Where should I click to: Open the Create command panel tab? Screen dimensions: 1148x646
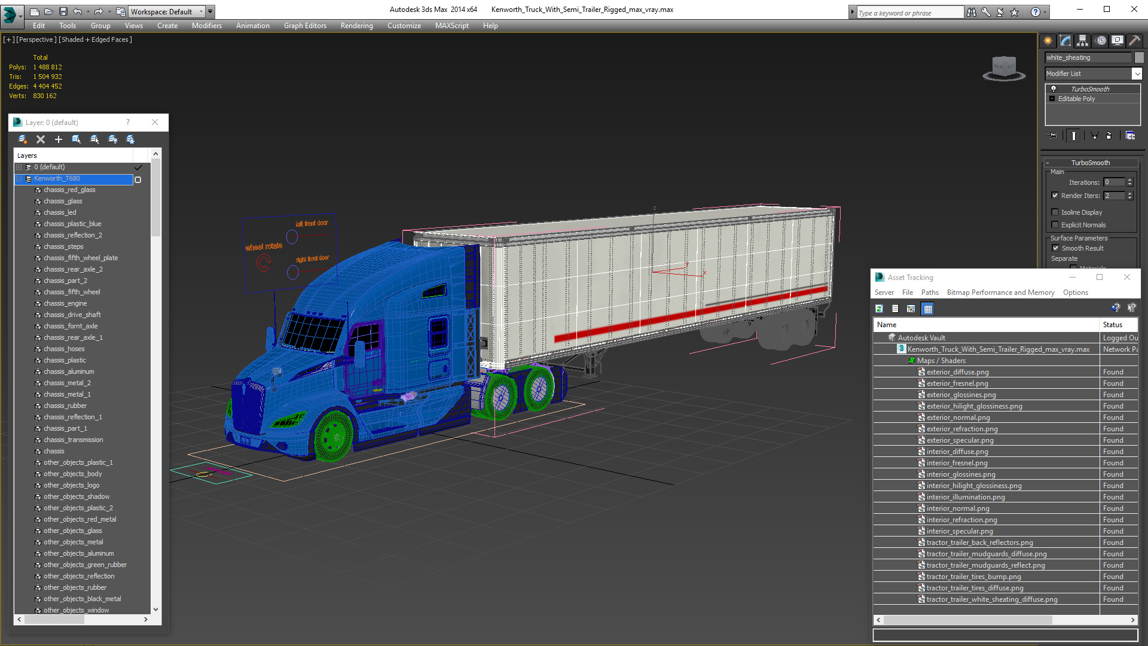tap(1048, 41)
